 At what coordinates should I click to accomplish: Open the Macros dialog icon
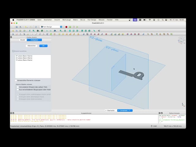pos(74,27)
